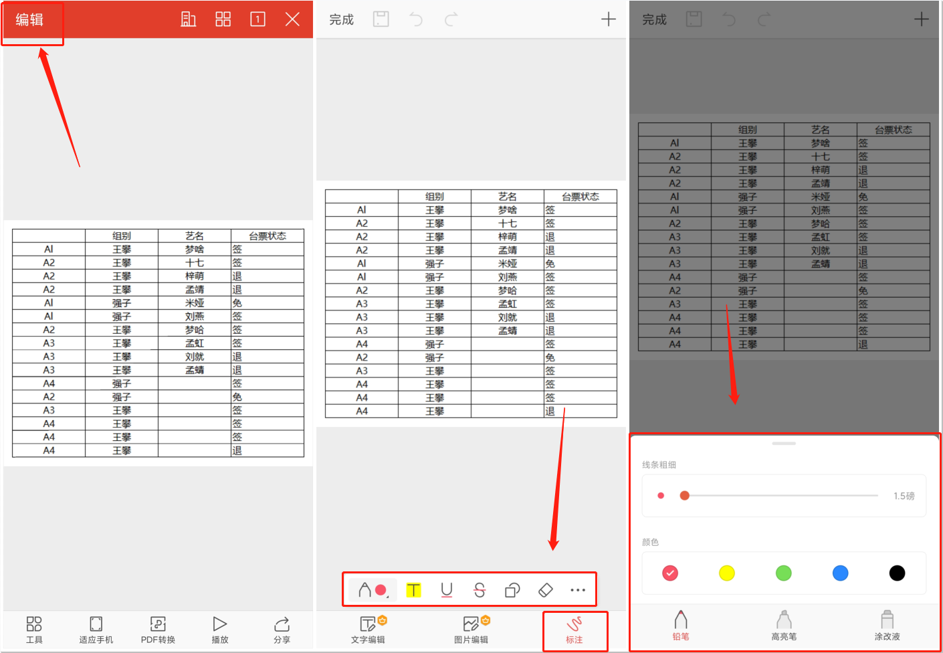Close the document with the X icon
This screenshot has height=653, width=943.
pos(292,19)
